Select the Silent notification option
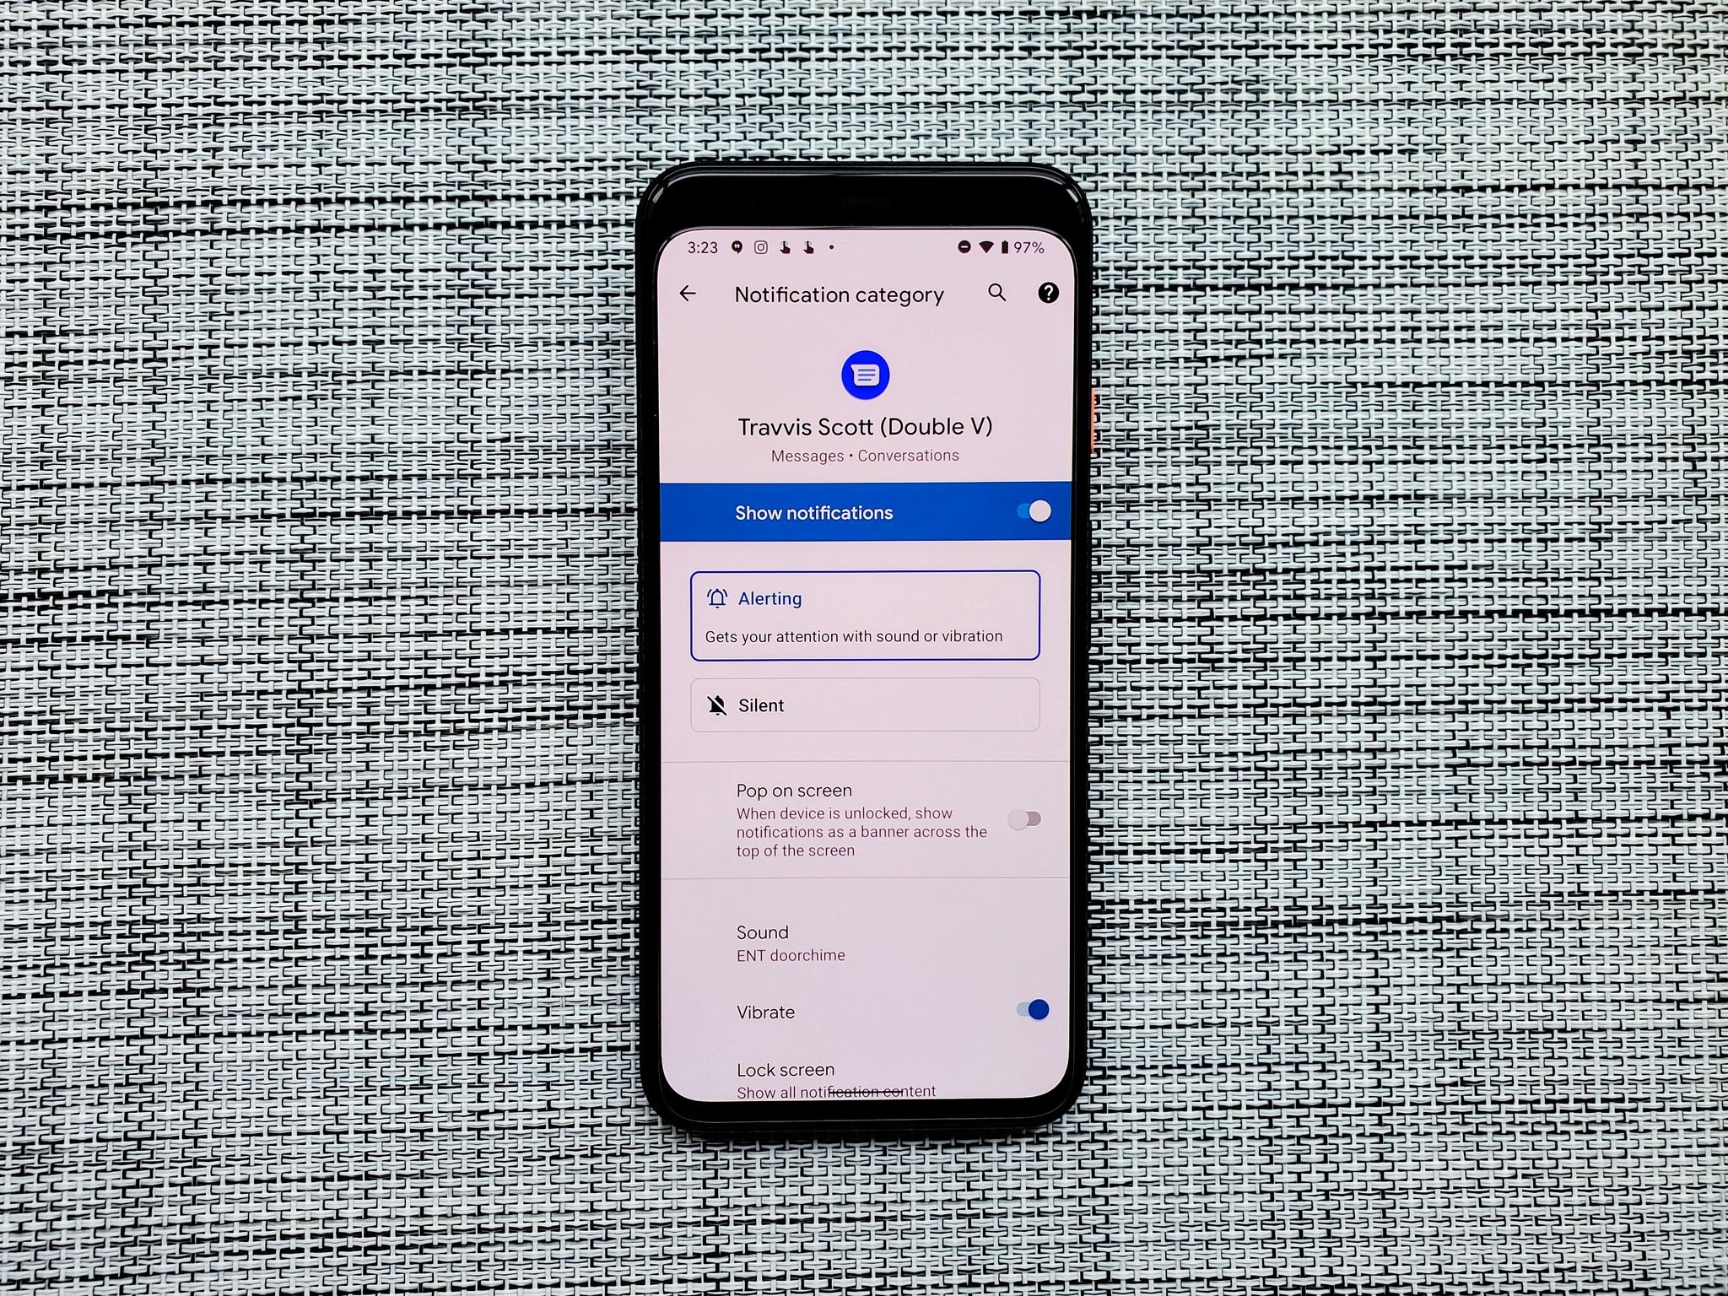 (x=864, y=704)
